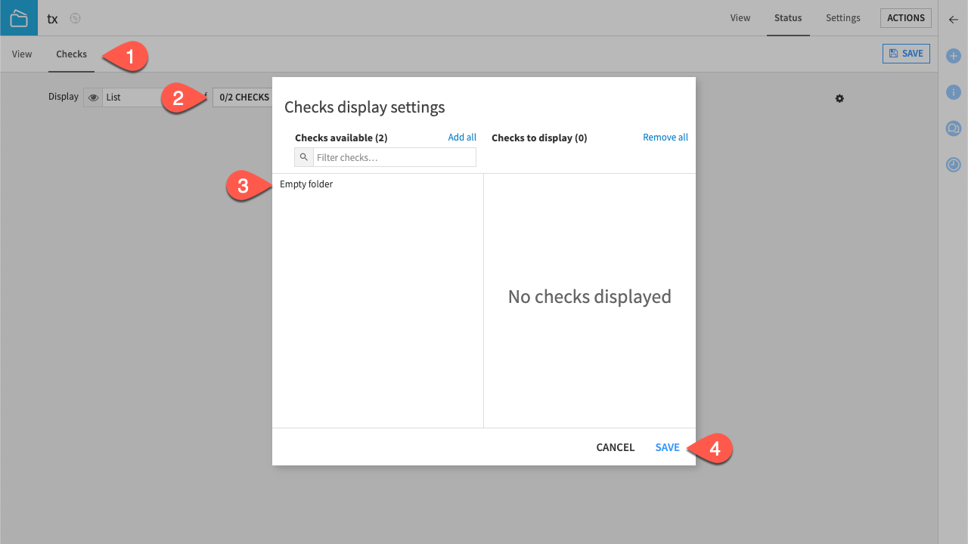Open the folder icon in top-left corner
This screenshot has height=544, width=968.
[18, 18]
